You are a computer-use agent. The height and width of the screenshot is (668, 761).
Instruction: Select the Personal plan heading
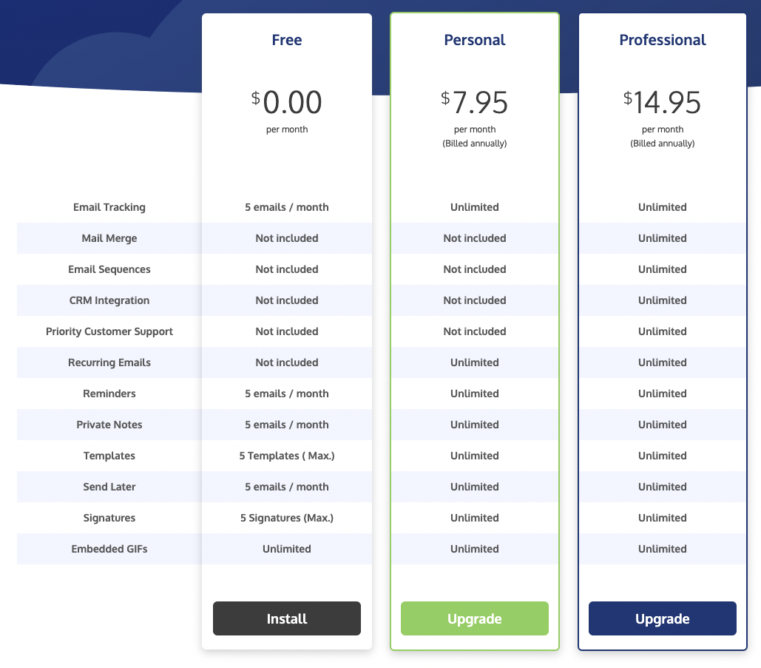[474, 40]
